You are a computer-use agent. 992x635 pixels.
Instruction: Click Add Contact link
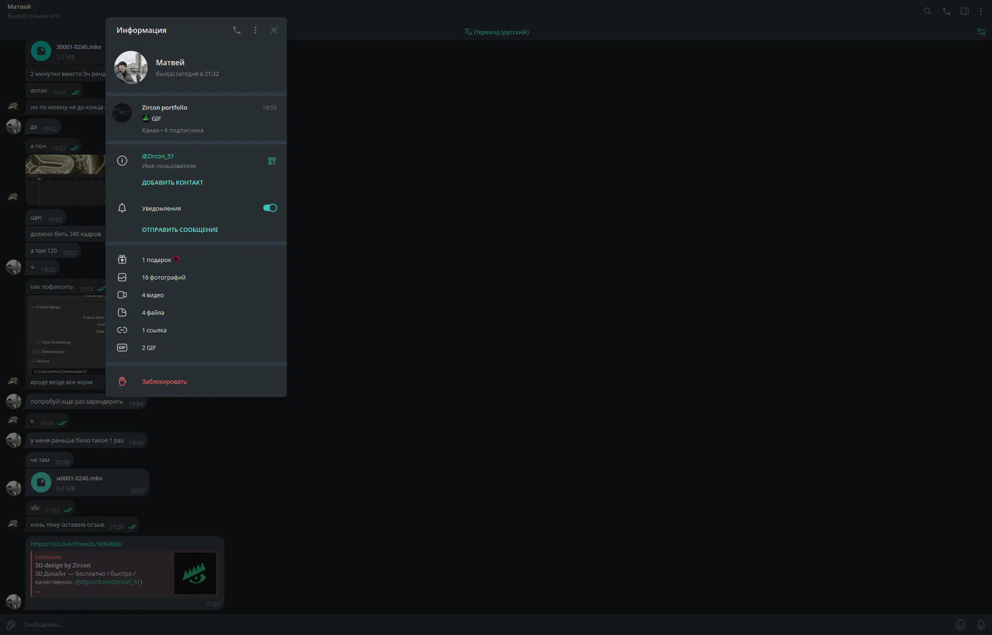click(172, 183)
